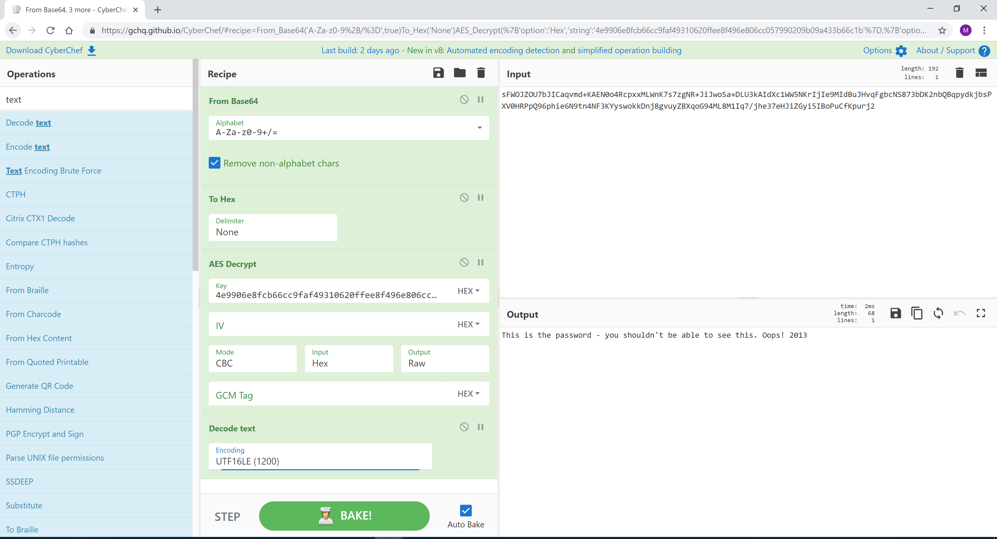Copy the output to clipboard
Screen dimensions: 997x539
917,313
